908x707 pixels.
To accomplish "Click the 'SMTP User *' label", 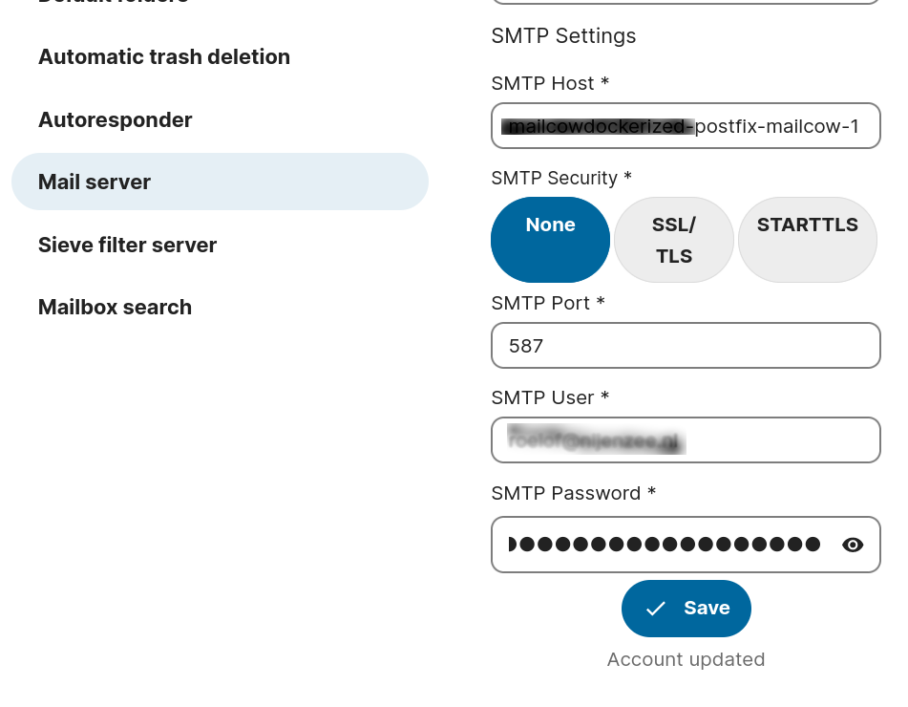I will coord(550,397).
